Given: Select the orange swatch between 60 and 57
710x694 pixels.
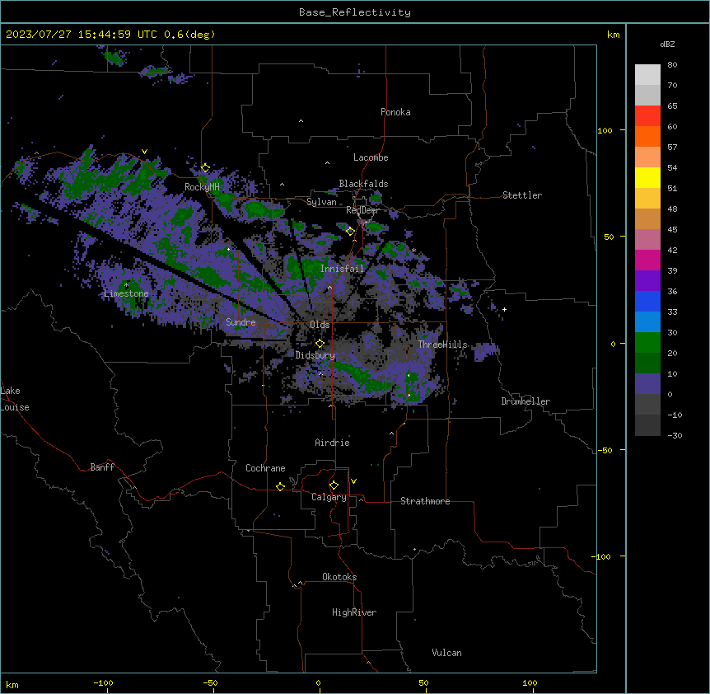Looking at the screenshot, I should (x=647, y=136).
